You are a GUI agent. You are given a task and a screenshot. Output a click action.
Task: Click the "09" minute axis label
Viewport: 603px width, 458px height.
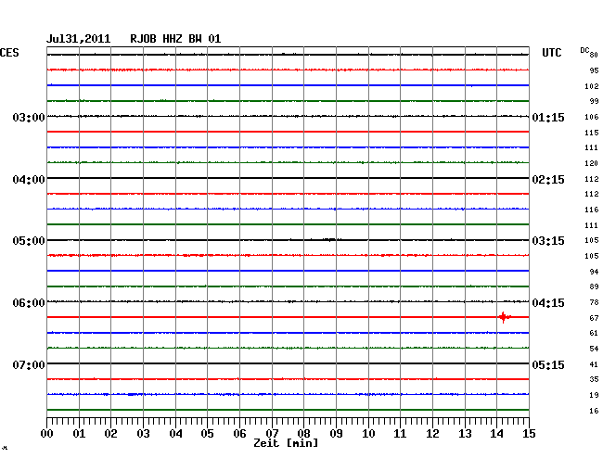click(x=336, y=433)
